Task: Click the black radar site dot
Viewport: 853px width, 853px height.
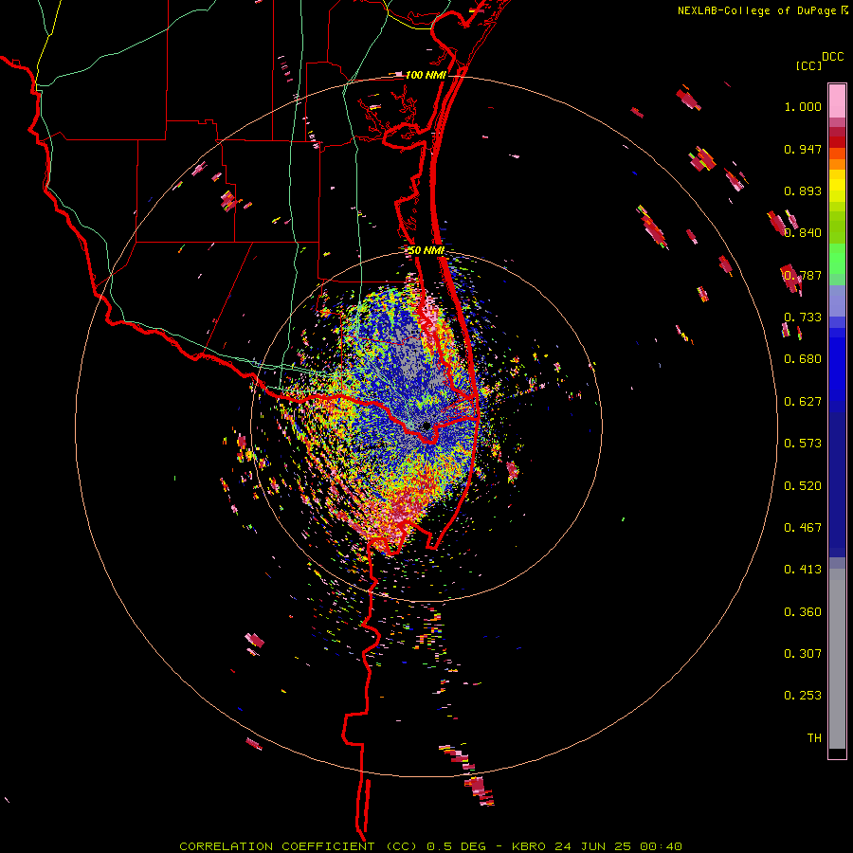Action: click(x=426, y=426)
